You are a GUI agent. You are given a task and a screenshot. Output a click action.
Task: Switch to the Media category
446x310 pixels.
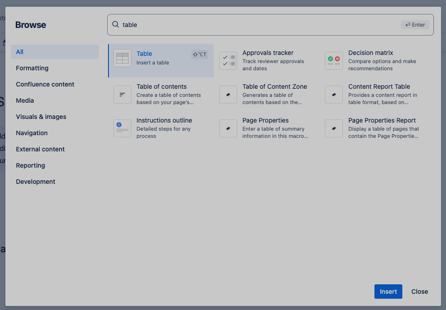pyautogui.click(x=55, y=100)
